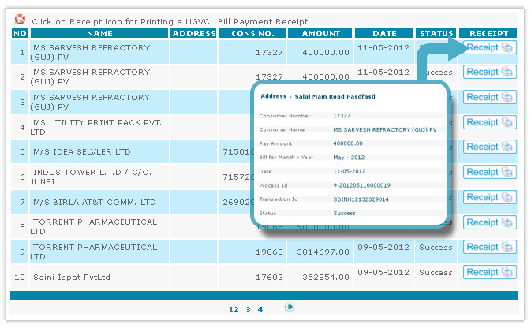Open Receipt for Indus Tower L.T.D
Screen dimensions: 531x328
490,173
